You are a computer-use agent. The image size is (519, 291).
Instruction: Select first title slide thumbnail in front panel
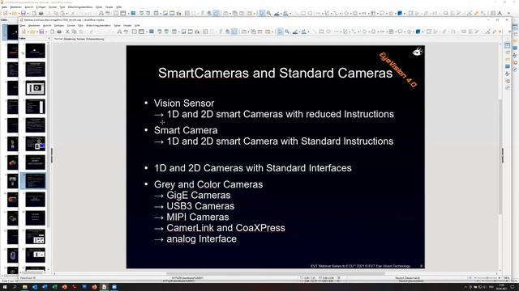tap(36, 51)
